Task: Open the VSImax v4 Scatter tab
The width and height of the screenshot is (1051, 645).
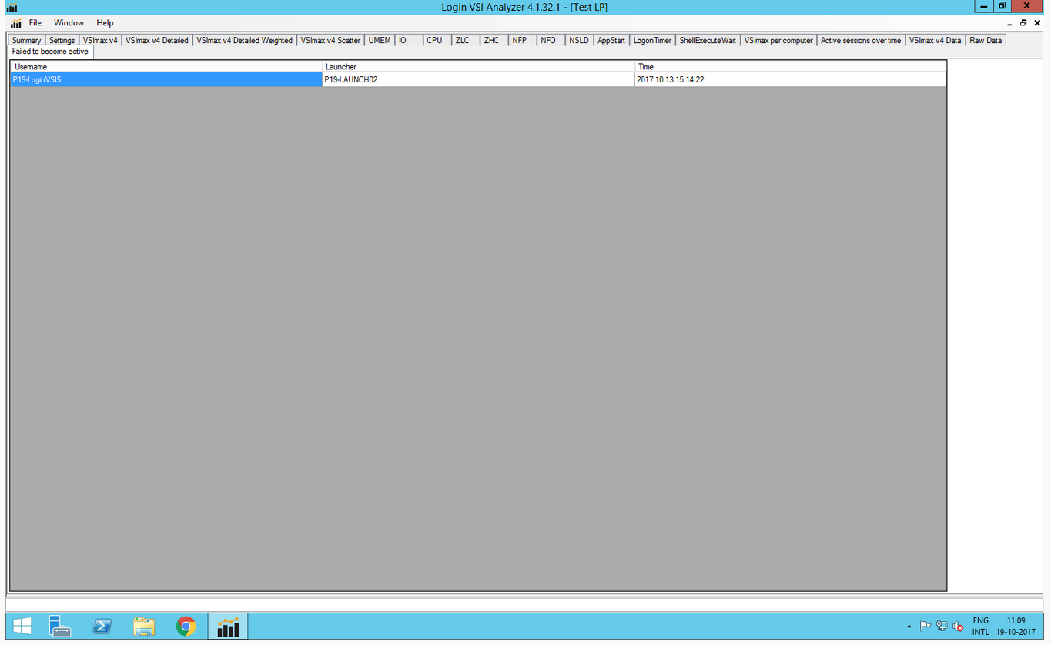Action: click(330, 40)
